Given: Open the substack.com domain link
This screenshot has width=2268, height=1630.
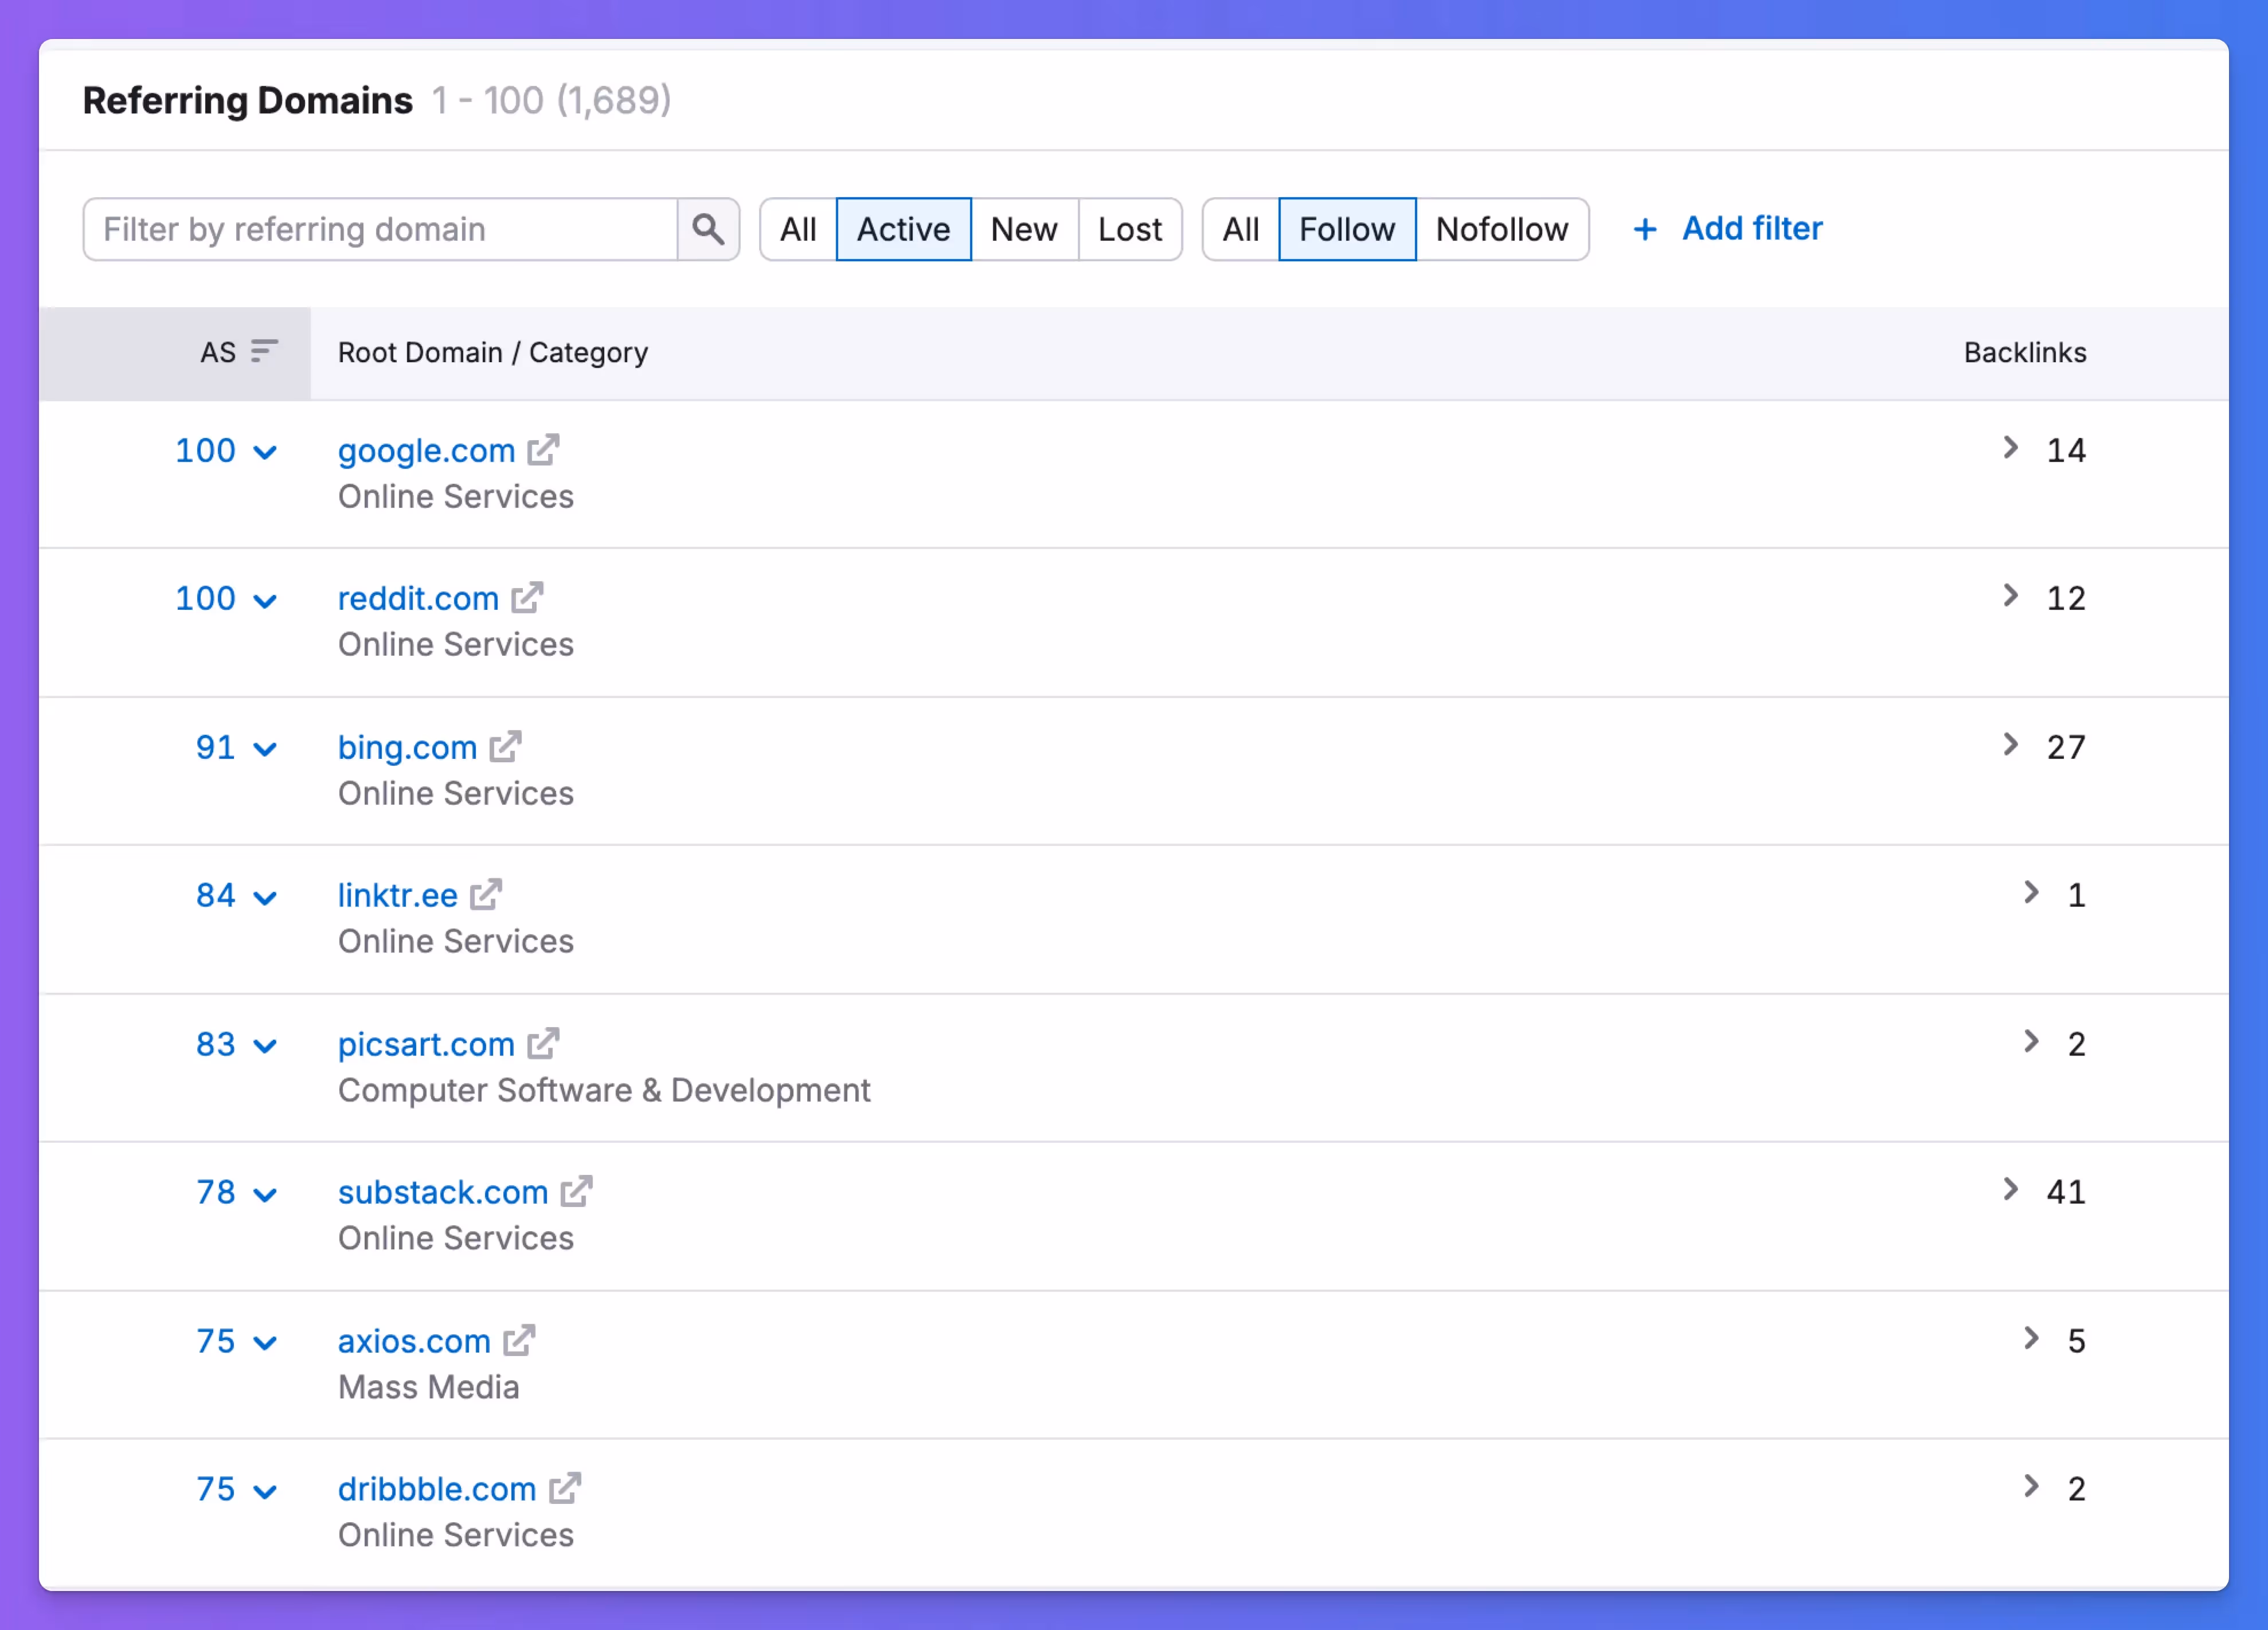Looking at the screenshot, I should 443,1193.
